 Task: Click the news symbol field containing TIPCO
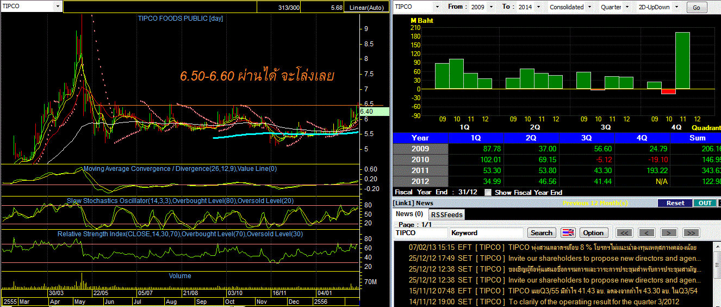click(420, 233)
